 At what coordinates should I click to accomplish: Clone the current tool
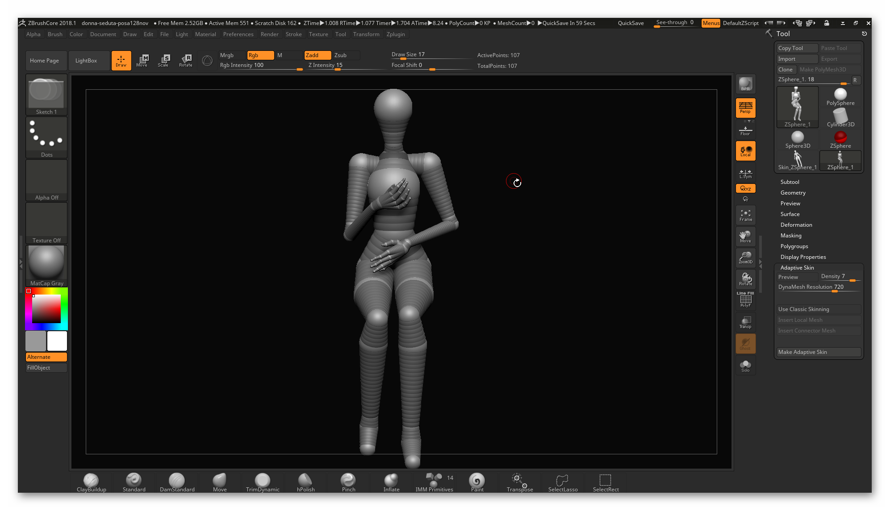pos(786,70)
